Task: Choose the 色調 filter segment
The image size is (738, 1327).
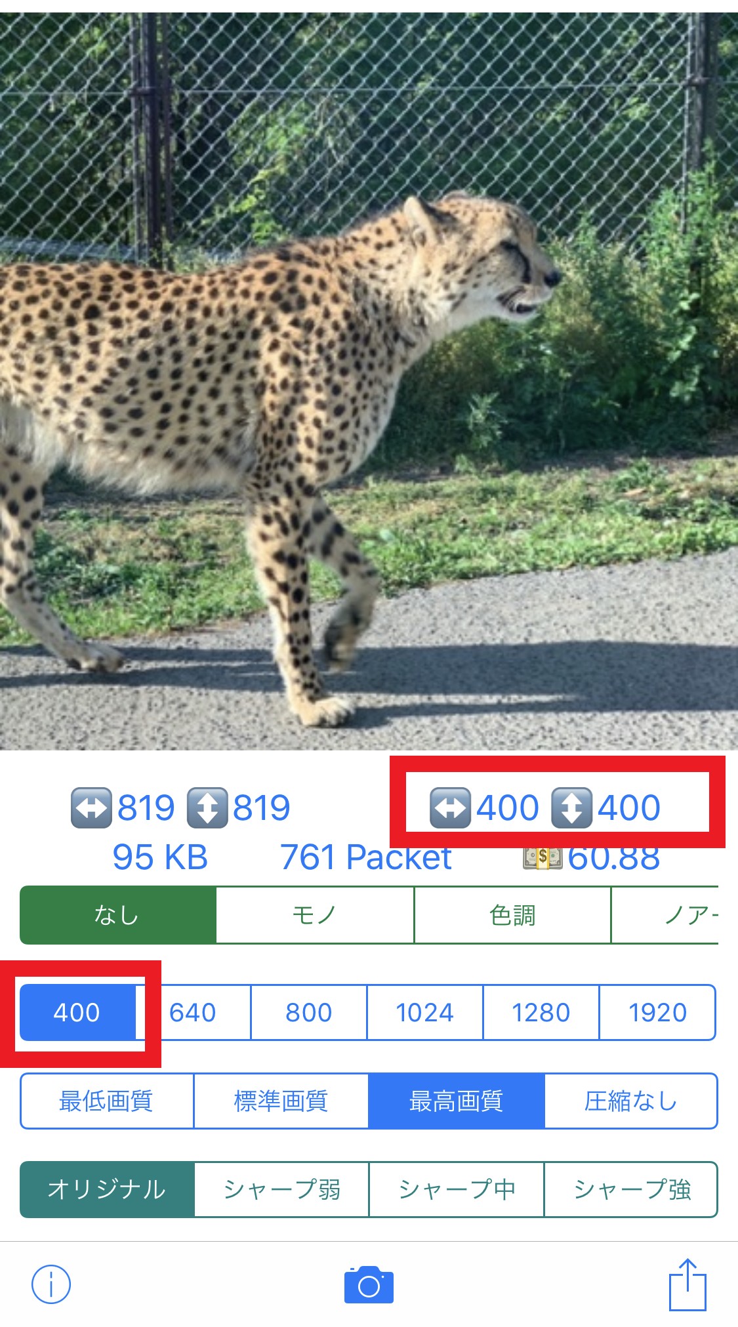Action: click(513, 915)
